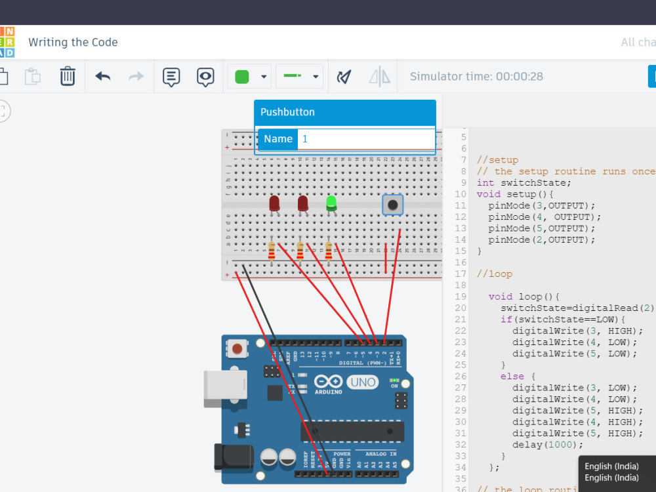Pick the green wire color swatch
Image resolution: width=656 pixels, height=492 pixels.
click(x=242, y=77)
